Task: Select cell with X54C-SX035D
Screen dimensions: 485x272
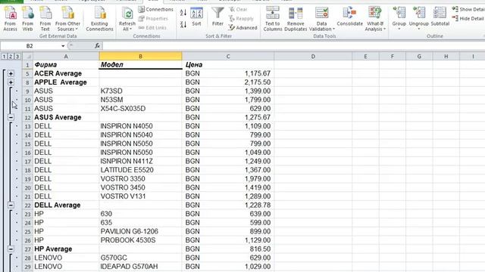Action: point(140,109)
